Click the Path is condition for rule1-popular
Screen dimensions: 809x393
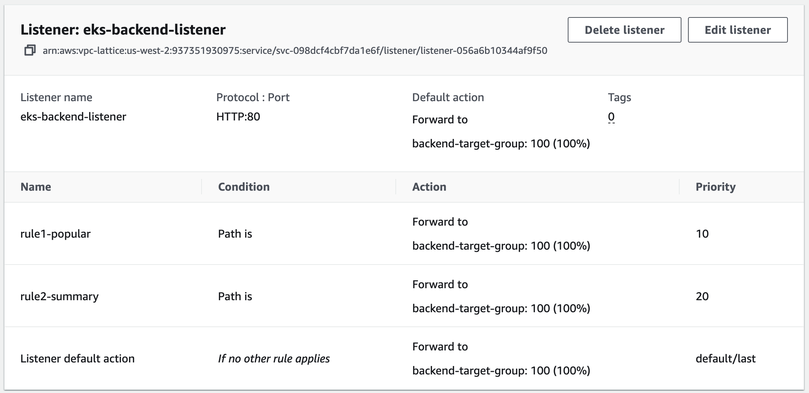(x=234, y=234)
